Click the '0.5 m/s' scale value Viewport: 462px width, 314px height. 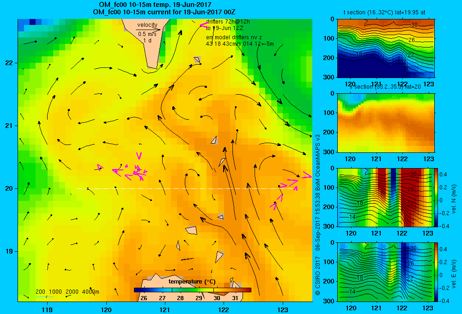[147, 34]
